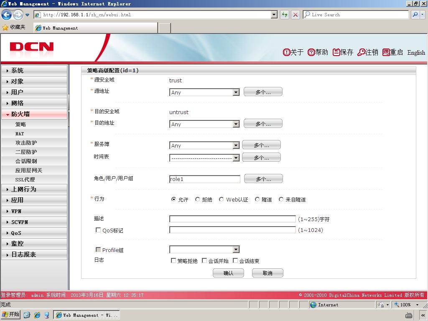The width and height of the screenshot is (428, 321).
Task: Expand the 监控 (Monitor) menu
Action: pyautogui.click(x=34, y=244)
